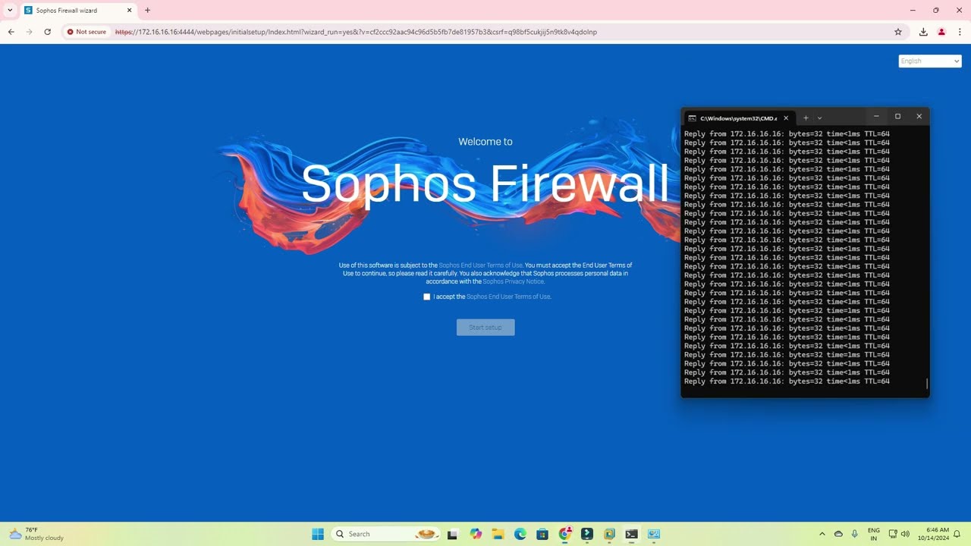Minimize the terminal window
Viewport: 971px width, 546px height.
coord(876,116)
